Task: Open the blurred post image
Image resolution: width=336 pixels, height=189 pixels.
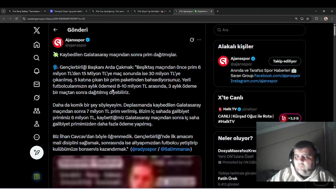Action: (127, 172)
